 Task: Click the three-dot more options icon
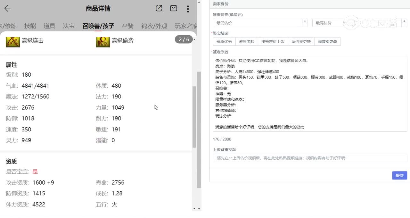(188, 9)
